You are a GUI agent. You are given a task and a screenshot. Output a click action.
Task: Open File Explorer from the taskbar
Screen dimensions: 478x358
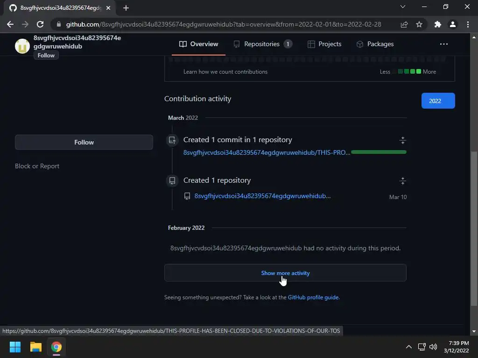pyautogui.click(x=35, y=347)
